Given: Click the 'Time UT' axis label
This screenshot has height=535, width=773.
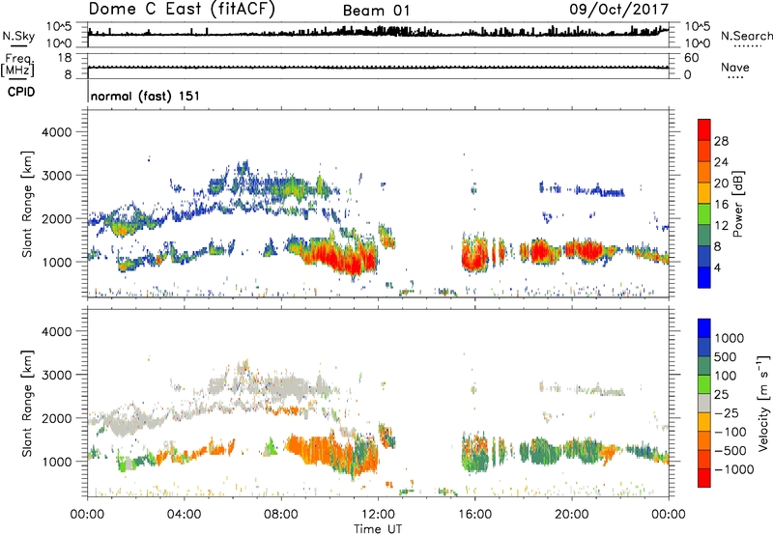Looking at the screenshot, I should (378, 529).
